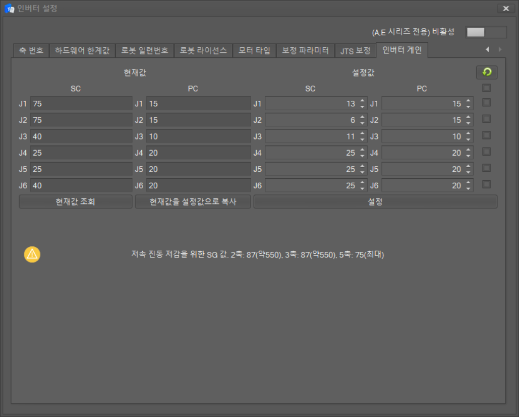Decrease the J6 PC setting value
This screenshot has width=519, height=417.
(468, 188)
